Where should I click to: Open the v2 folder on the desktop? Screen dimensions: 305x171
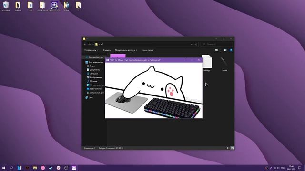pyautogui.click(x=78, y=6)
